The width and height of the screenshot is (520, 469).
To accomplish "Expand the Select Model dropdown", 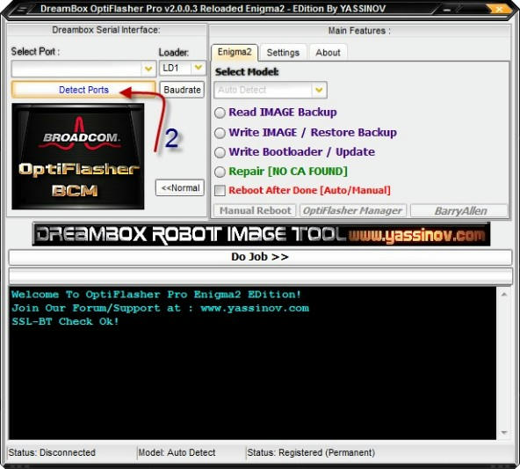I will [319, 90].
